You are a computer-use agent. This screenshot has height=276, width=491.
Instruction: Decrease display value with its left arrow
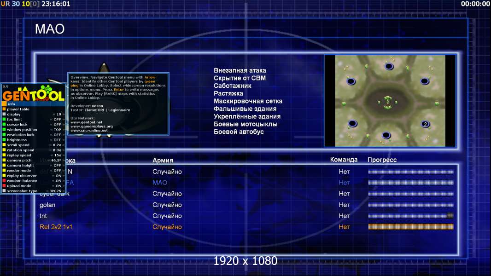(54, 115)
